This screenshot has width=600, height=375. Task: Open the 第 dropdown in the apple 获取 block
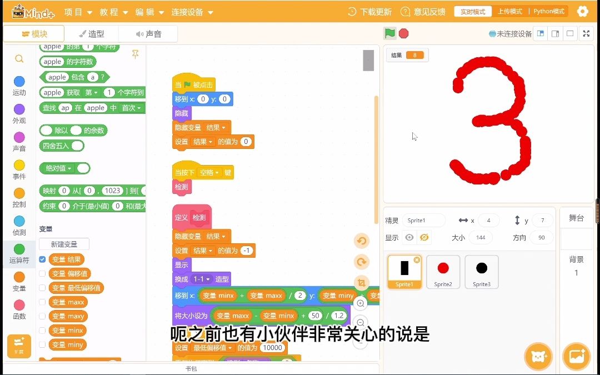(x=92, y=92)
